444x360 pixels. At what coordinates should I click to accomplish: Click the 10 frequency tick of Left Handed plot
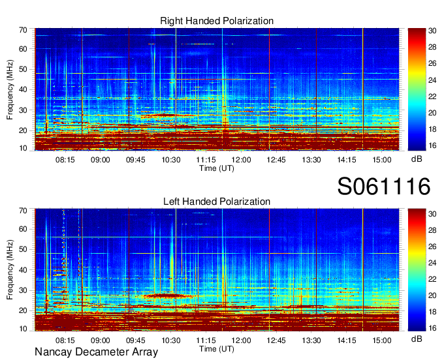tap(23, 329)
